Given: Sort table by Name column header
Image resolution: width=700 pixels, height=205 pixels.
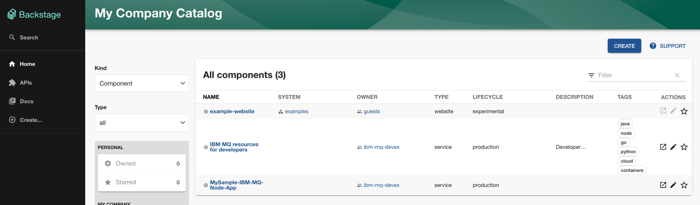Looking at the screenshot, I should pyautogui.click(x=211, y=97).
